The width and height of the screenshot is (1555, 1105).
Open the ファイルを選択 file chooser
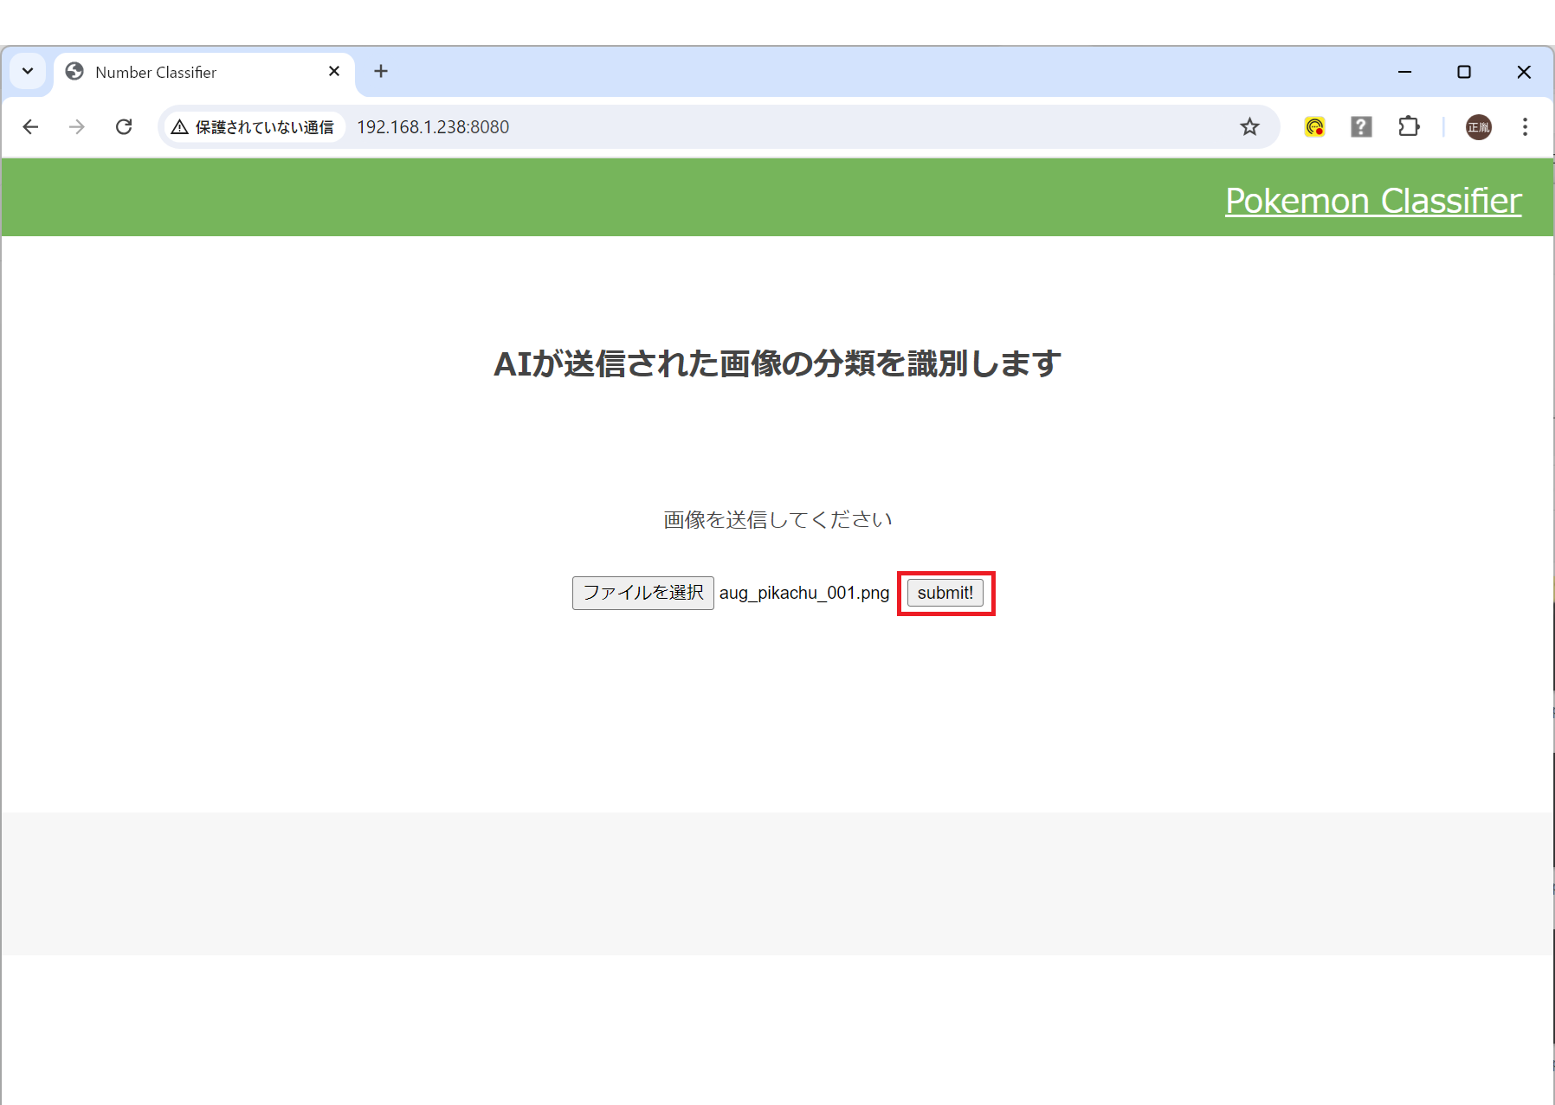pyautogui.click(x=642, y=593)
